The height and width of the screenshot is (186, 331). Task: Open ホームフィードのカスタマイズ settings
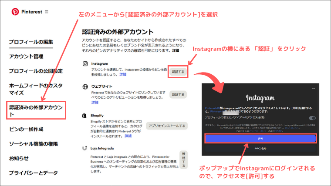point(36,89)
